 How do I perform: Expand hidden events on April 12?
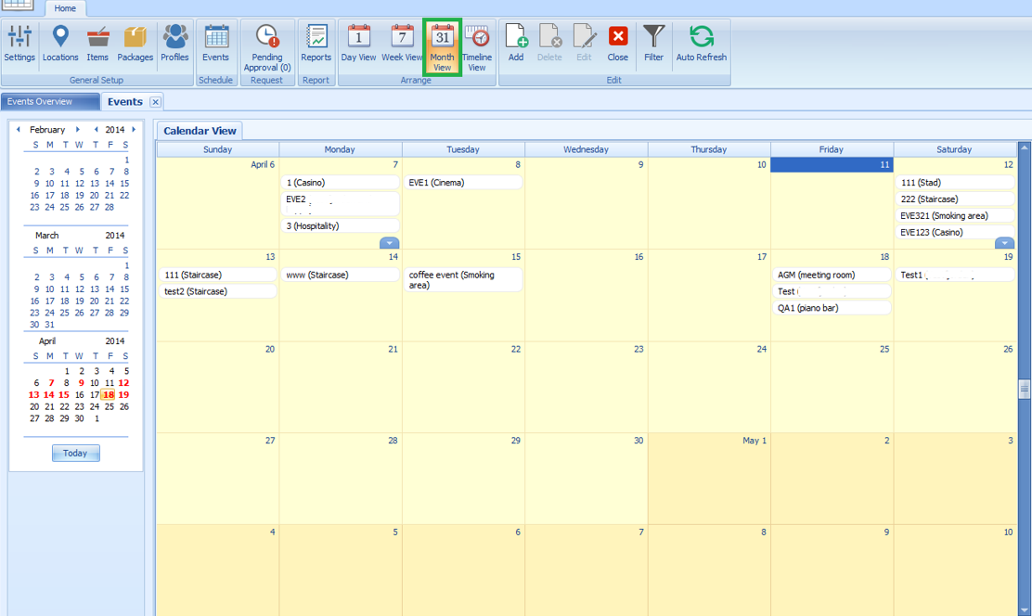[1004, 242]
